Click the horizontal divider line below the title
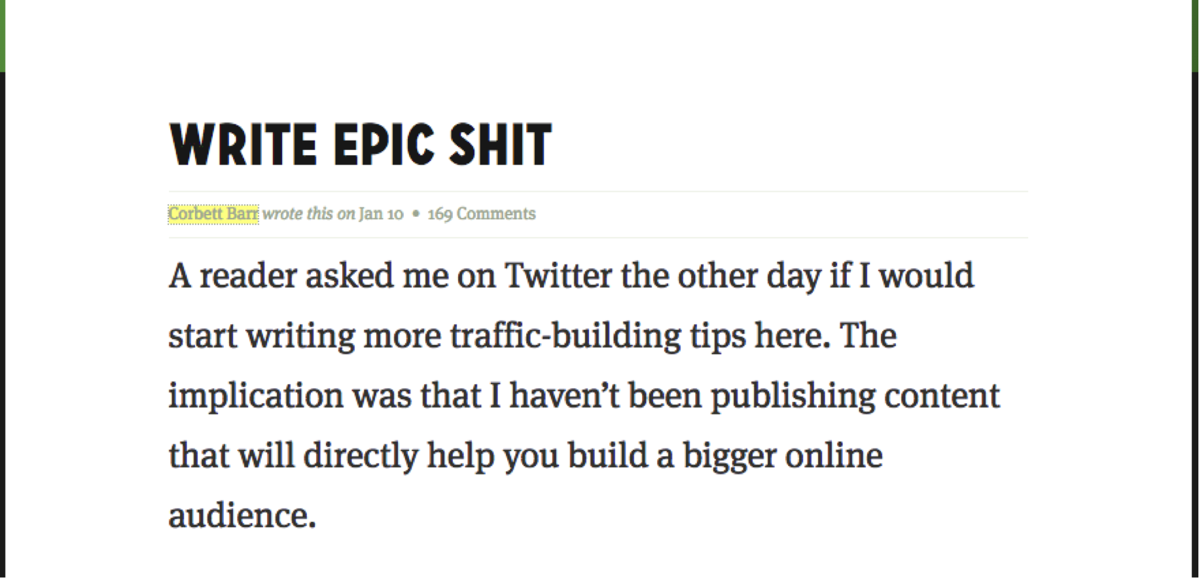 (x=598, y=192)
